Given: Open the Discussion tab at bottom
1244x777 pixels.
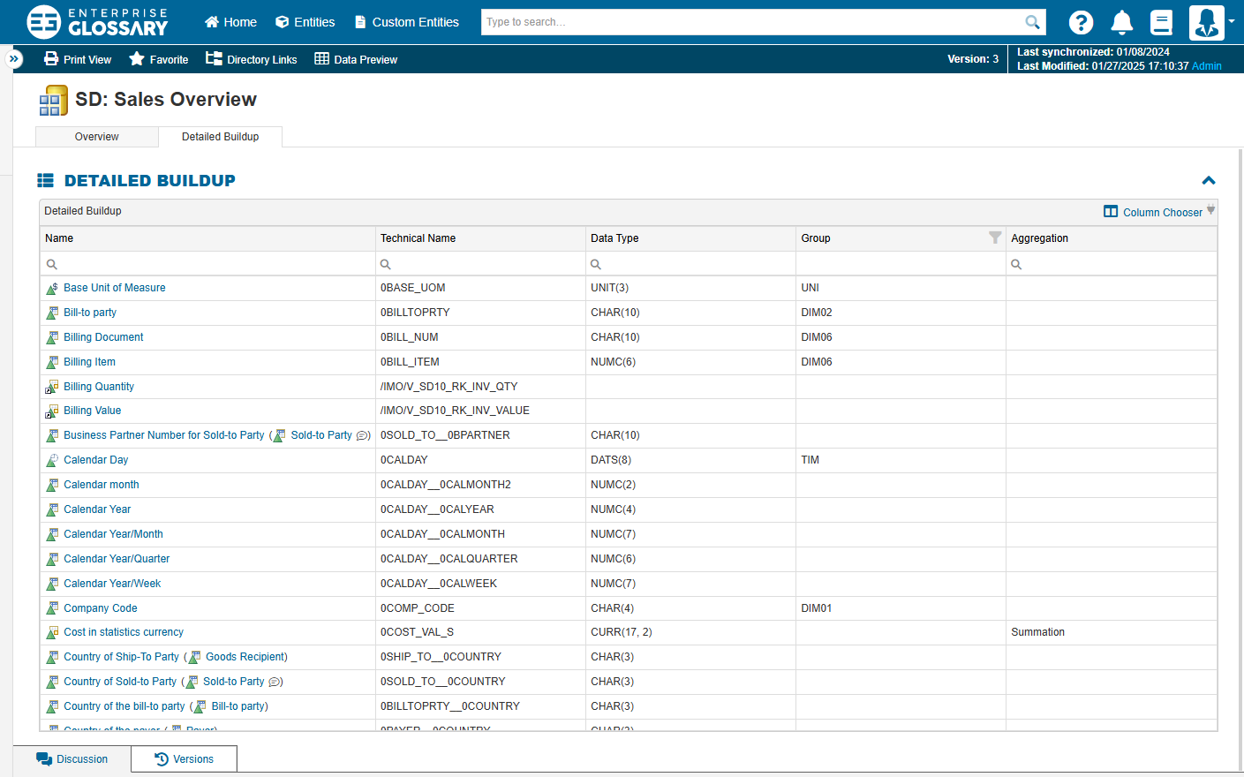Looking at the screenshot, I should click(x=72, y=759).
